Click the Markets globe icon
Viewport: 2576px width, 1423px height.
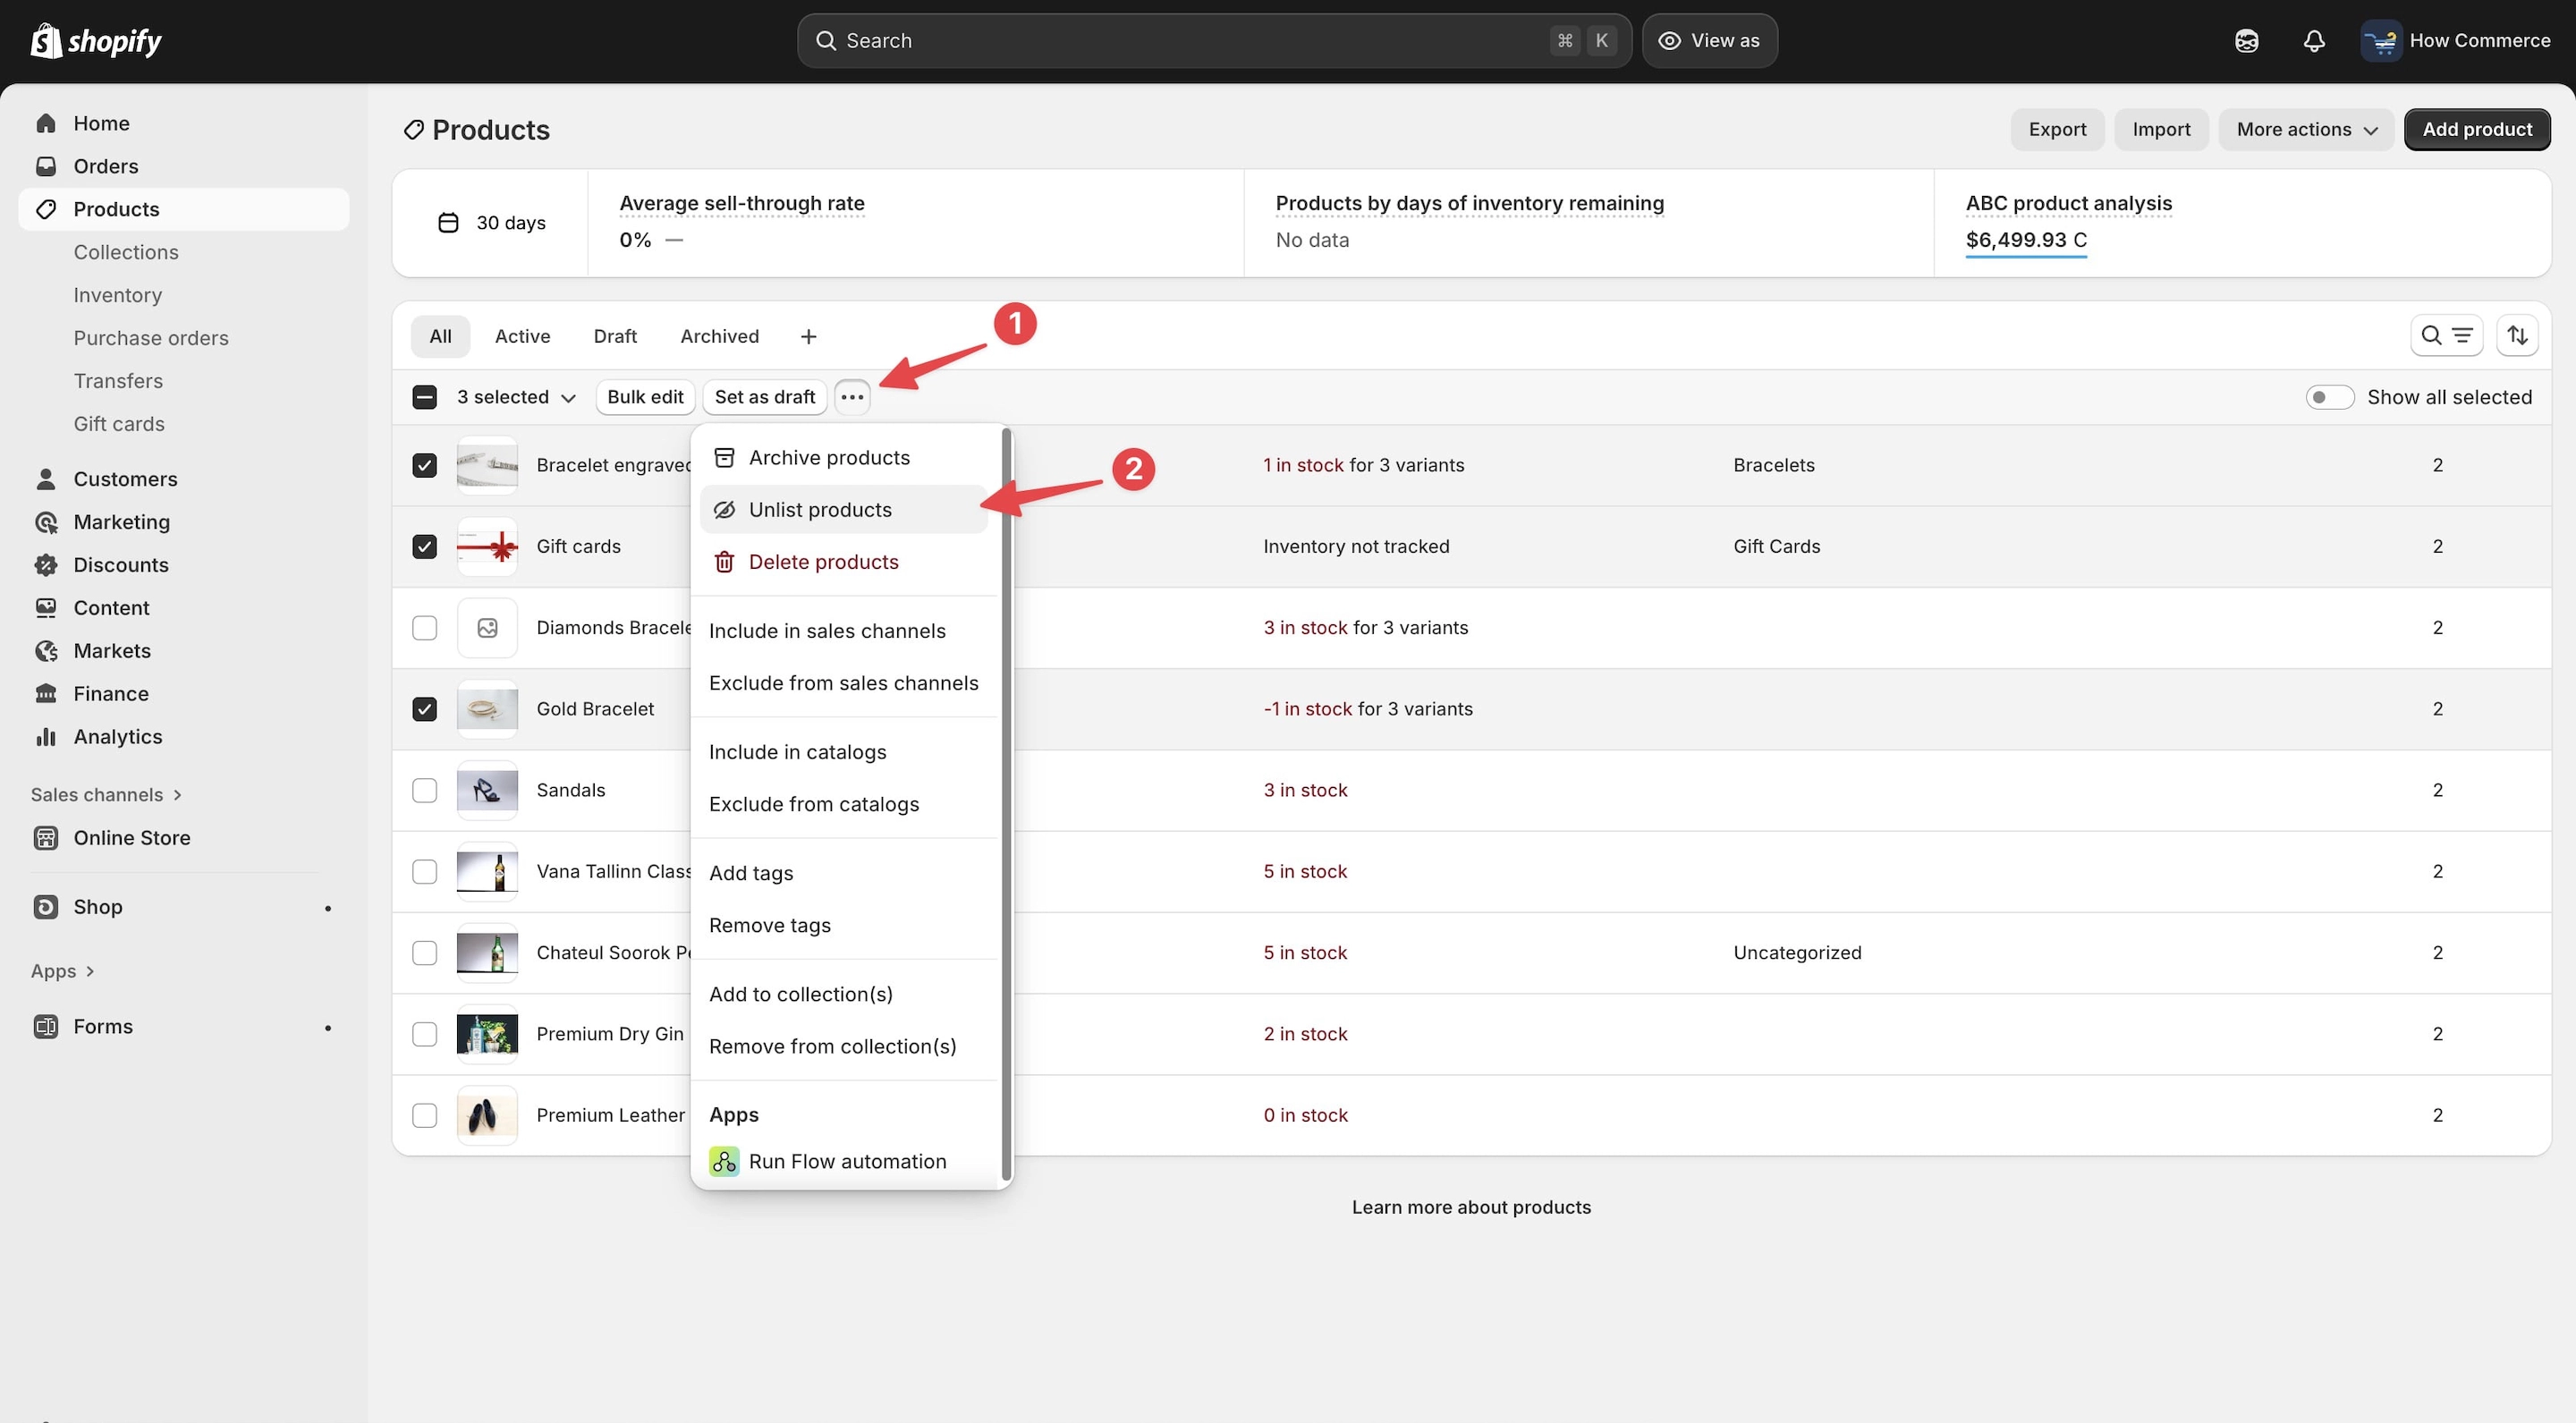pos(46,651)
